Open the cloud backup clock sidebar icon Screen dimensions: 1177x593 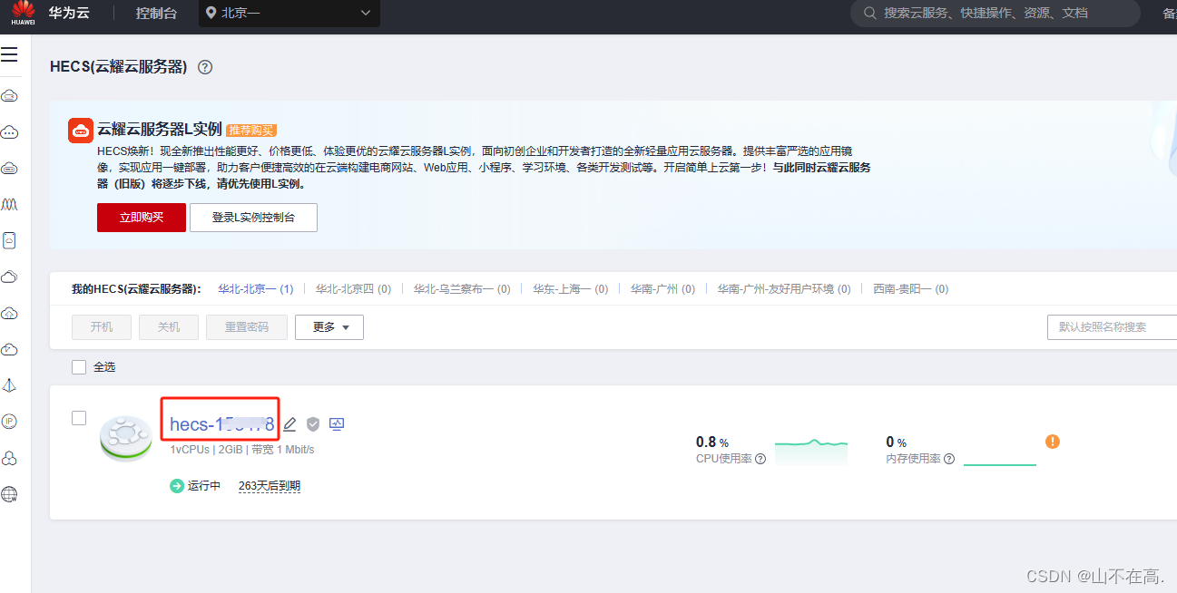[x=9, y=349]
